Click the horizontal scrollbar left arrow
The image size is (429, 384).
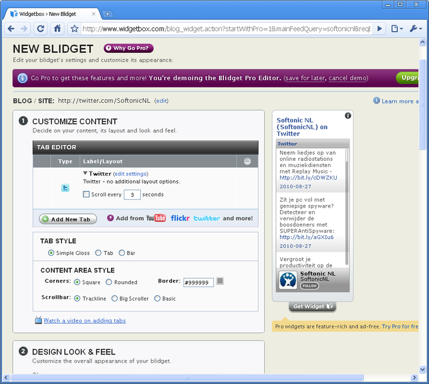tap(6, 378)
